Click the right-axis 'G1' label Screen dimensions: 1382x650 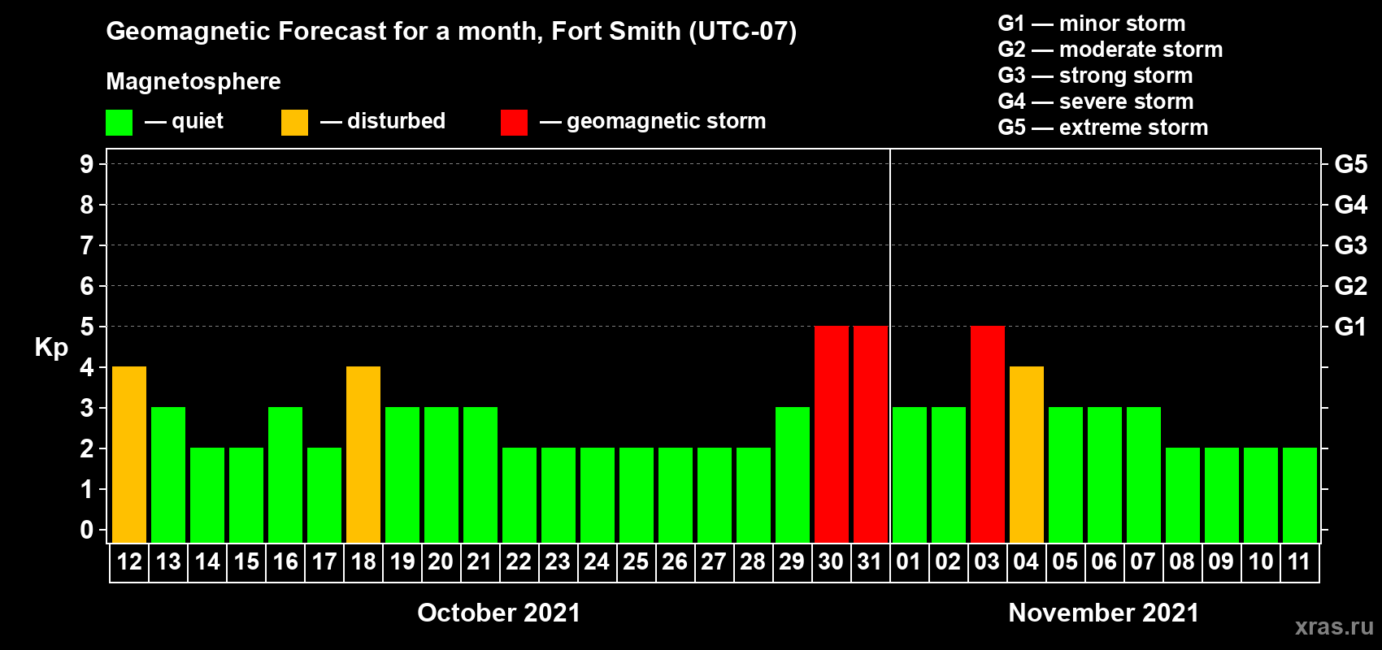1350,327
